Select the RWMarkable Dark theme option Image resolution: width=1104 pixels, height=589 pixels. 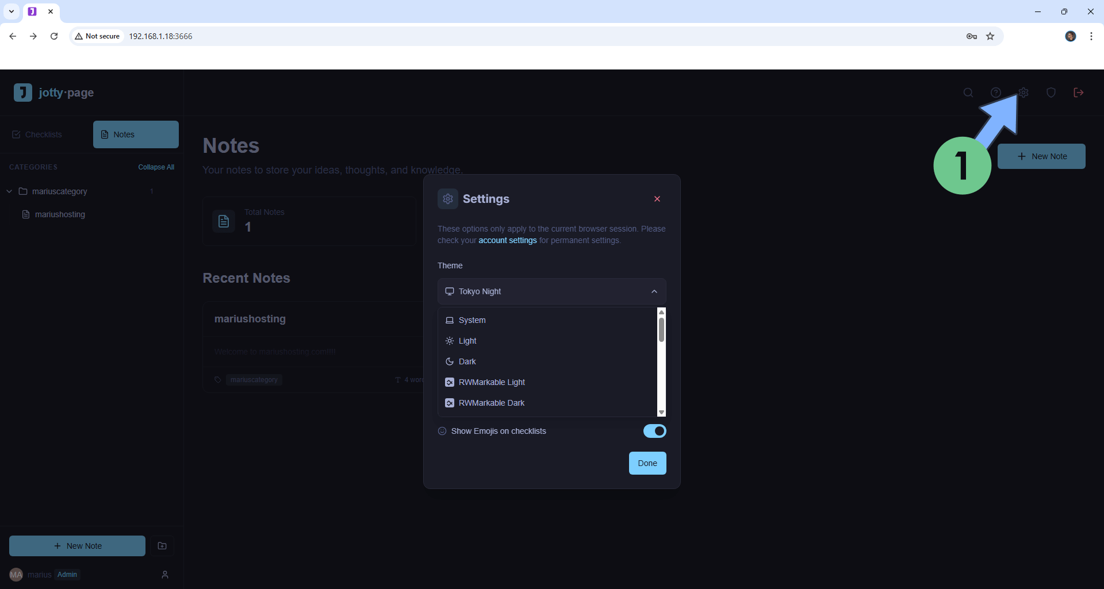point(491,403)
